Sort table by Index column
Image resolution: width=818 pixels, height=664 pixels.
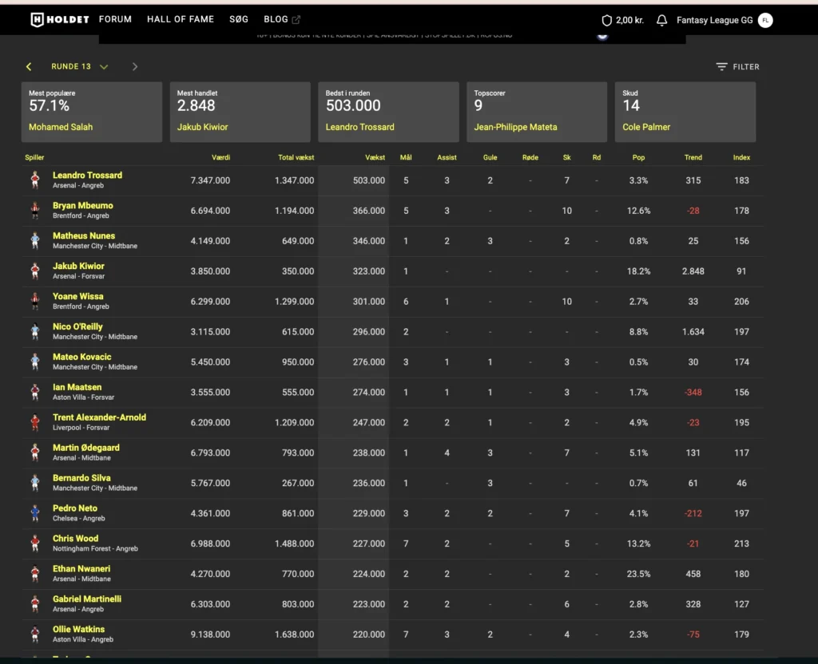coord(741,157)
